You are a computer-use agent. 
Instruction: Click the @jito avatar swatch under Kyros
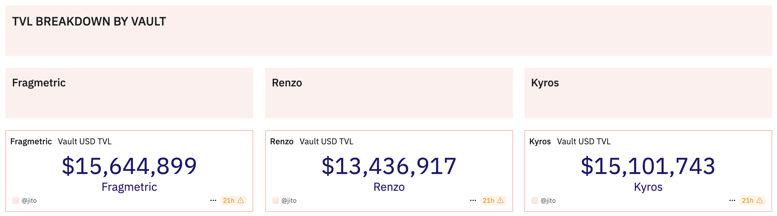pyautogui.click(x=535, y=200)
